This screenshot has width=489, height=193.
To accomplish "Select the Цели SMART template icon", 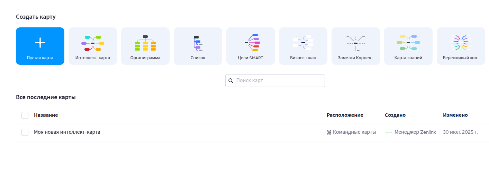I will (x=251, y=43).
